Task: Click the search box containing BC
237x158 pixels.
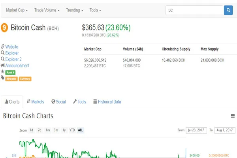Action: point(194,10)
